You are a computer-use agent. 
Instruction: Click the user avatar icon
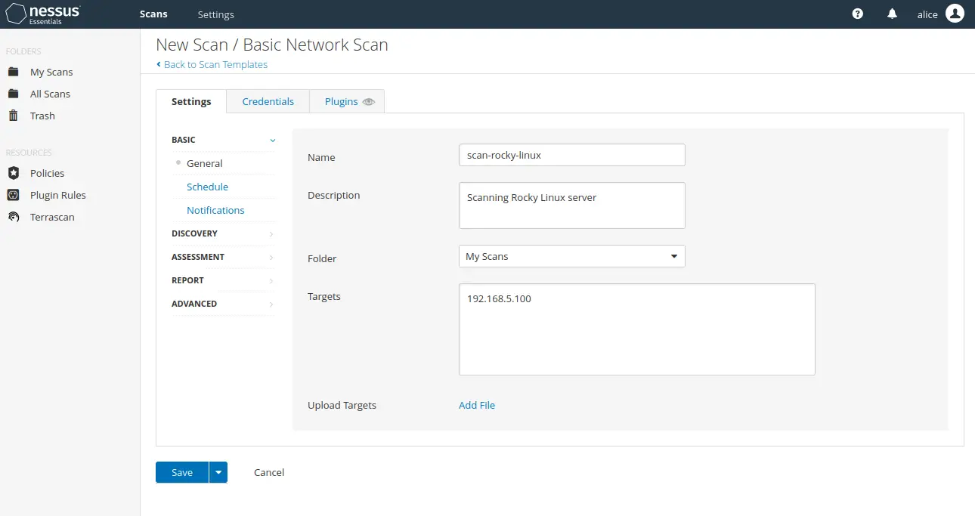tap(955, 14)
